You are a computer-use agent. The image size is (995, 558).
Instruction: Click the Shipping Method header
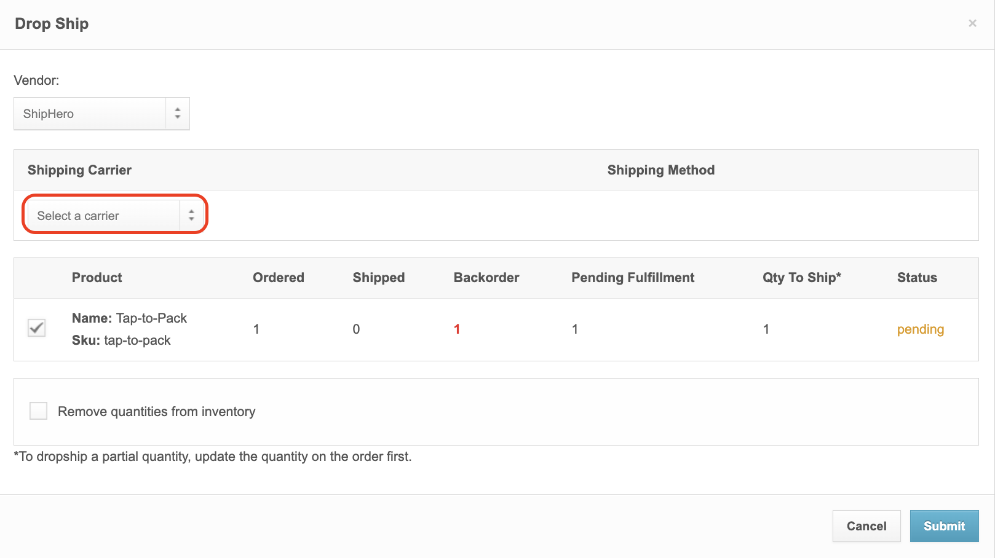point(660,170)
